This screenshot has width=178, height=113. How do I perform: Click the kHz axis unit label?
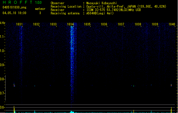tap(3, 23)
